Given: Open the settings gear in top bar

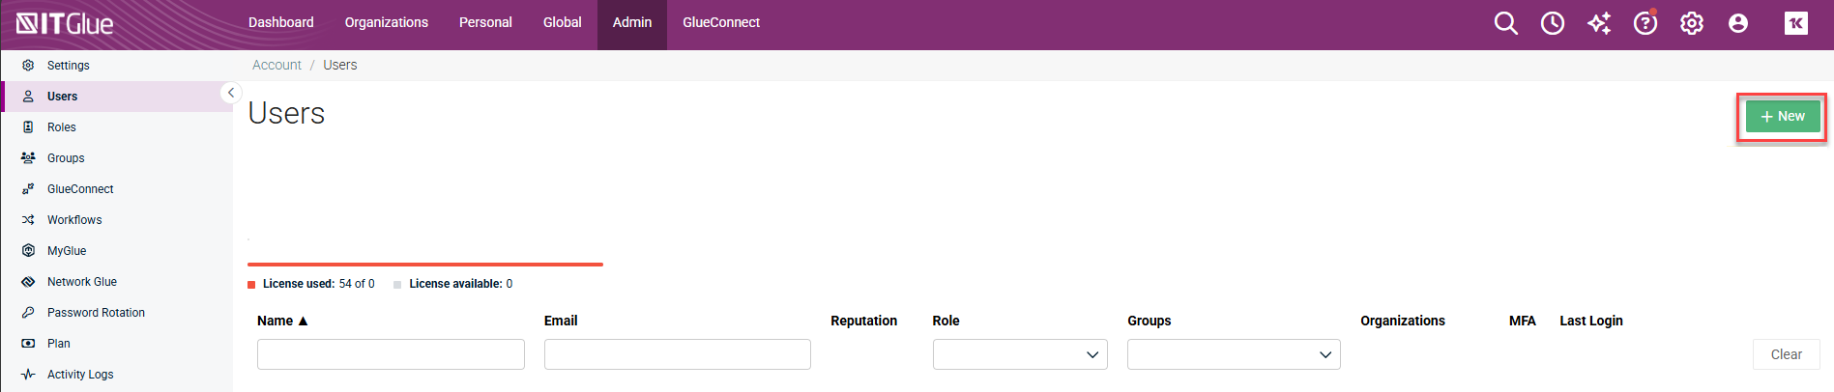Looking at the screenshot, I should pos(1692,23).
